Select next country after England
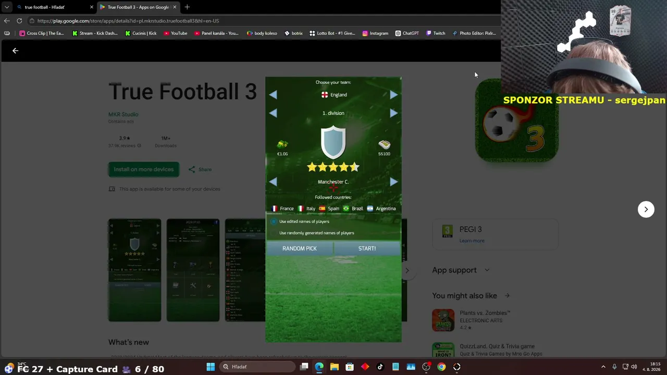 [393, 95]
